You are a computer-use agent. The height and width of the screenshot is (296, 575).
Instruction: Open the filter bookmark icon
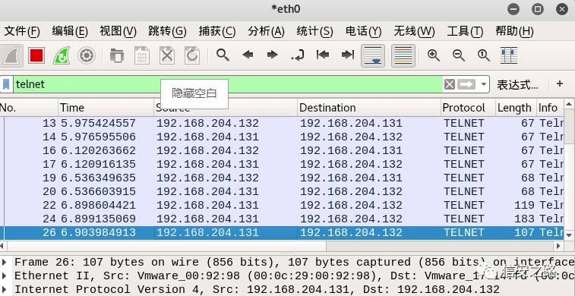[6, 84]
